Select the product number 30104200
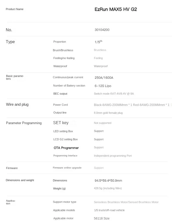 point(102,30)
